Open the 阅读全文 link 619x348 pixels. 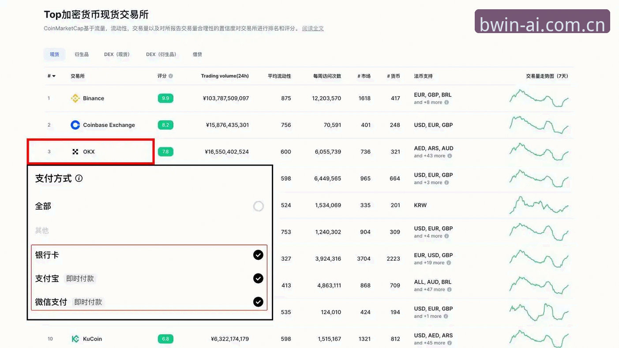click(x=313, y=28)
